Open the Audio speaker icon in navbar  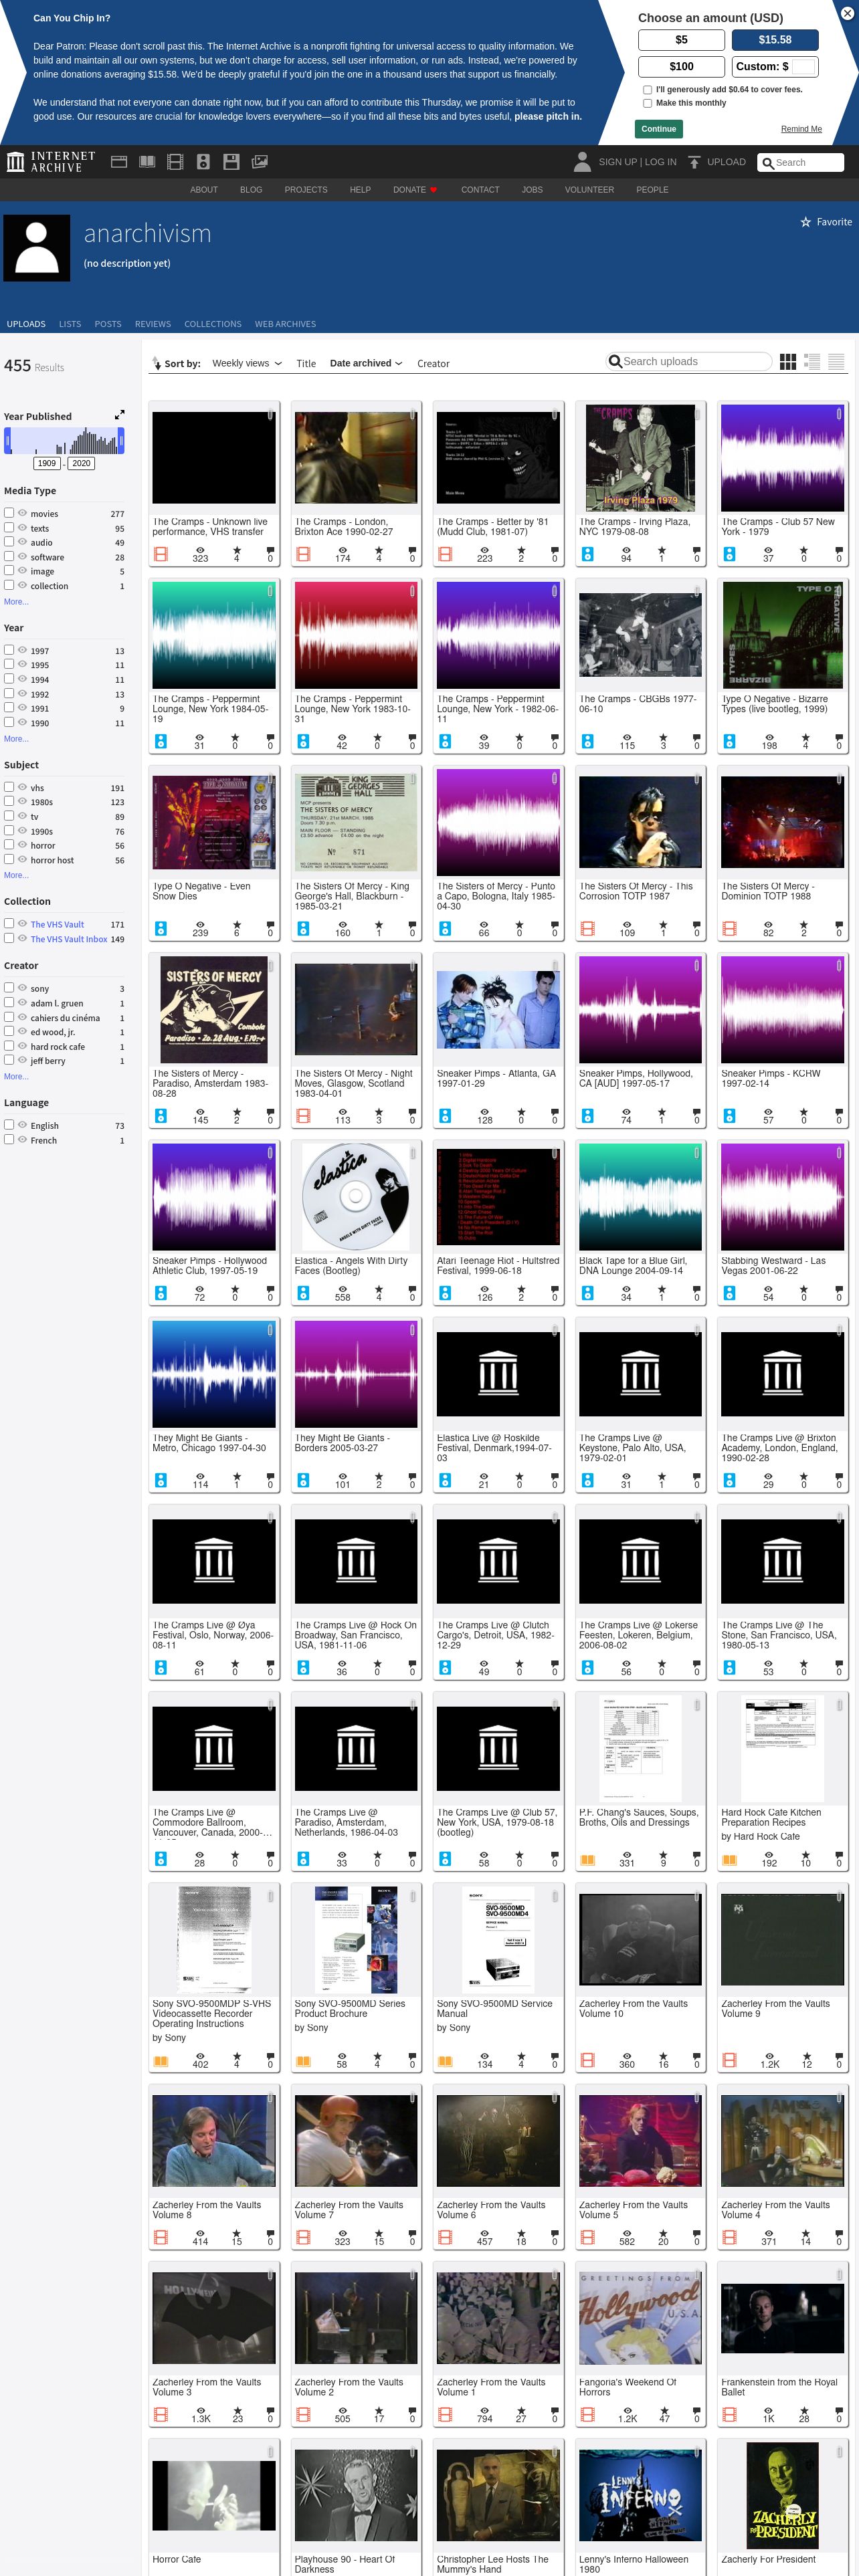click(x=203, y=162)
